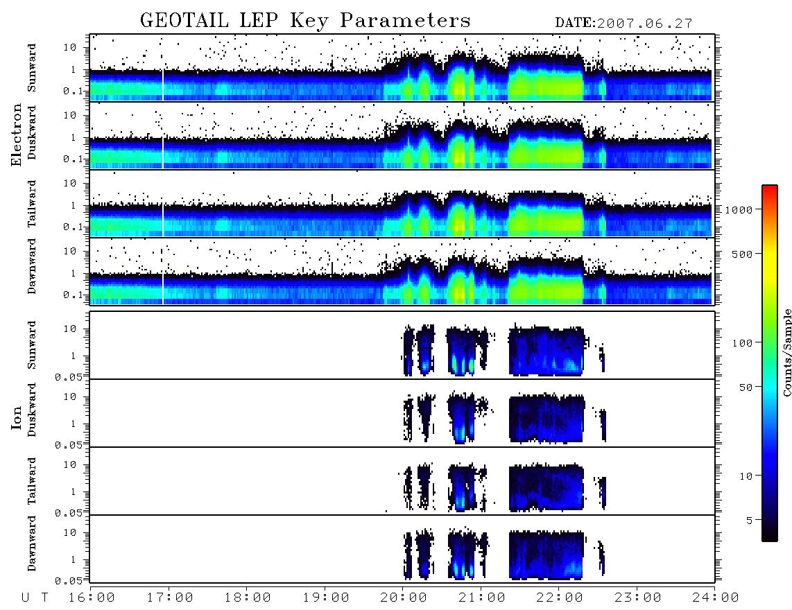Click the "500" color bar tick label
This screenshot has height=610, width=792.
pyautogui.click(x=743, y=254)
